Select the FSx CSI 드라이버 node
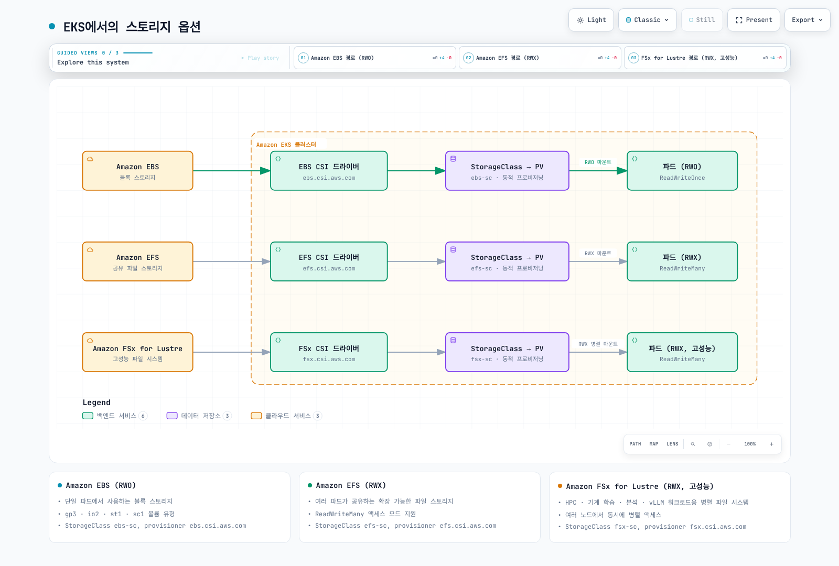This screenshot has height=566, width=839. pyautogui.click(x=329, y=352)
